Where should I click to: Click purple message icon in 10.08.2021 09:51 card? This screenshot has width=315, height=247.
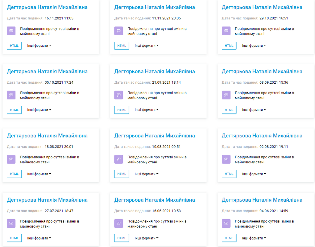pyautogui.click(x=118, y=159)
